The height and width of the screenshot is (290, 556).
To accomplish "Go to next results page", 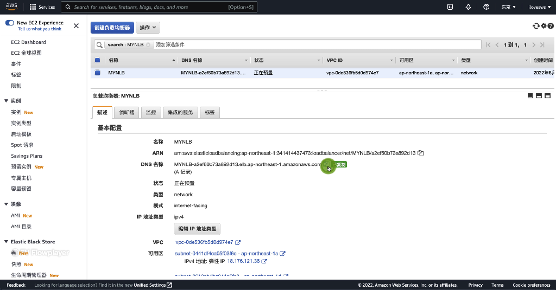I will click(x=534, y=44).
